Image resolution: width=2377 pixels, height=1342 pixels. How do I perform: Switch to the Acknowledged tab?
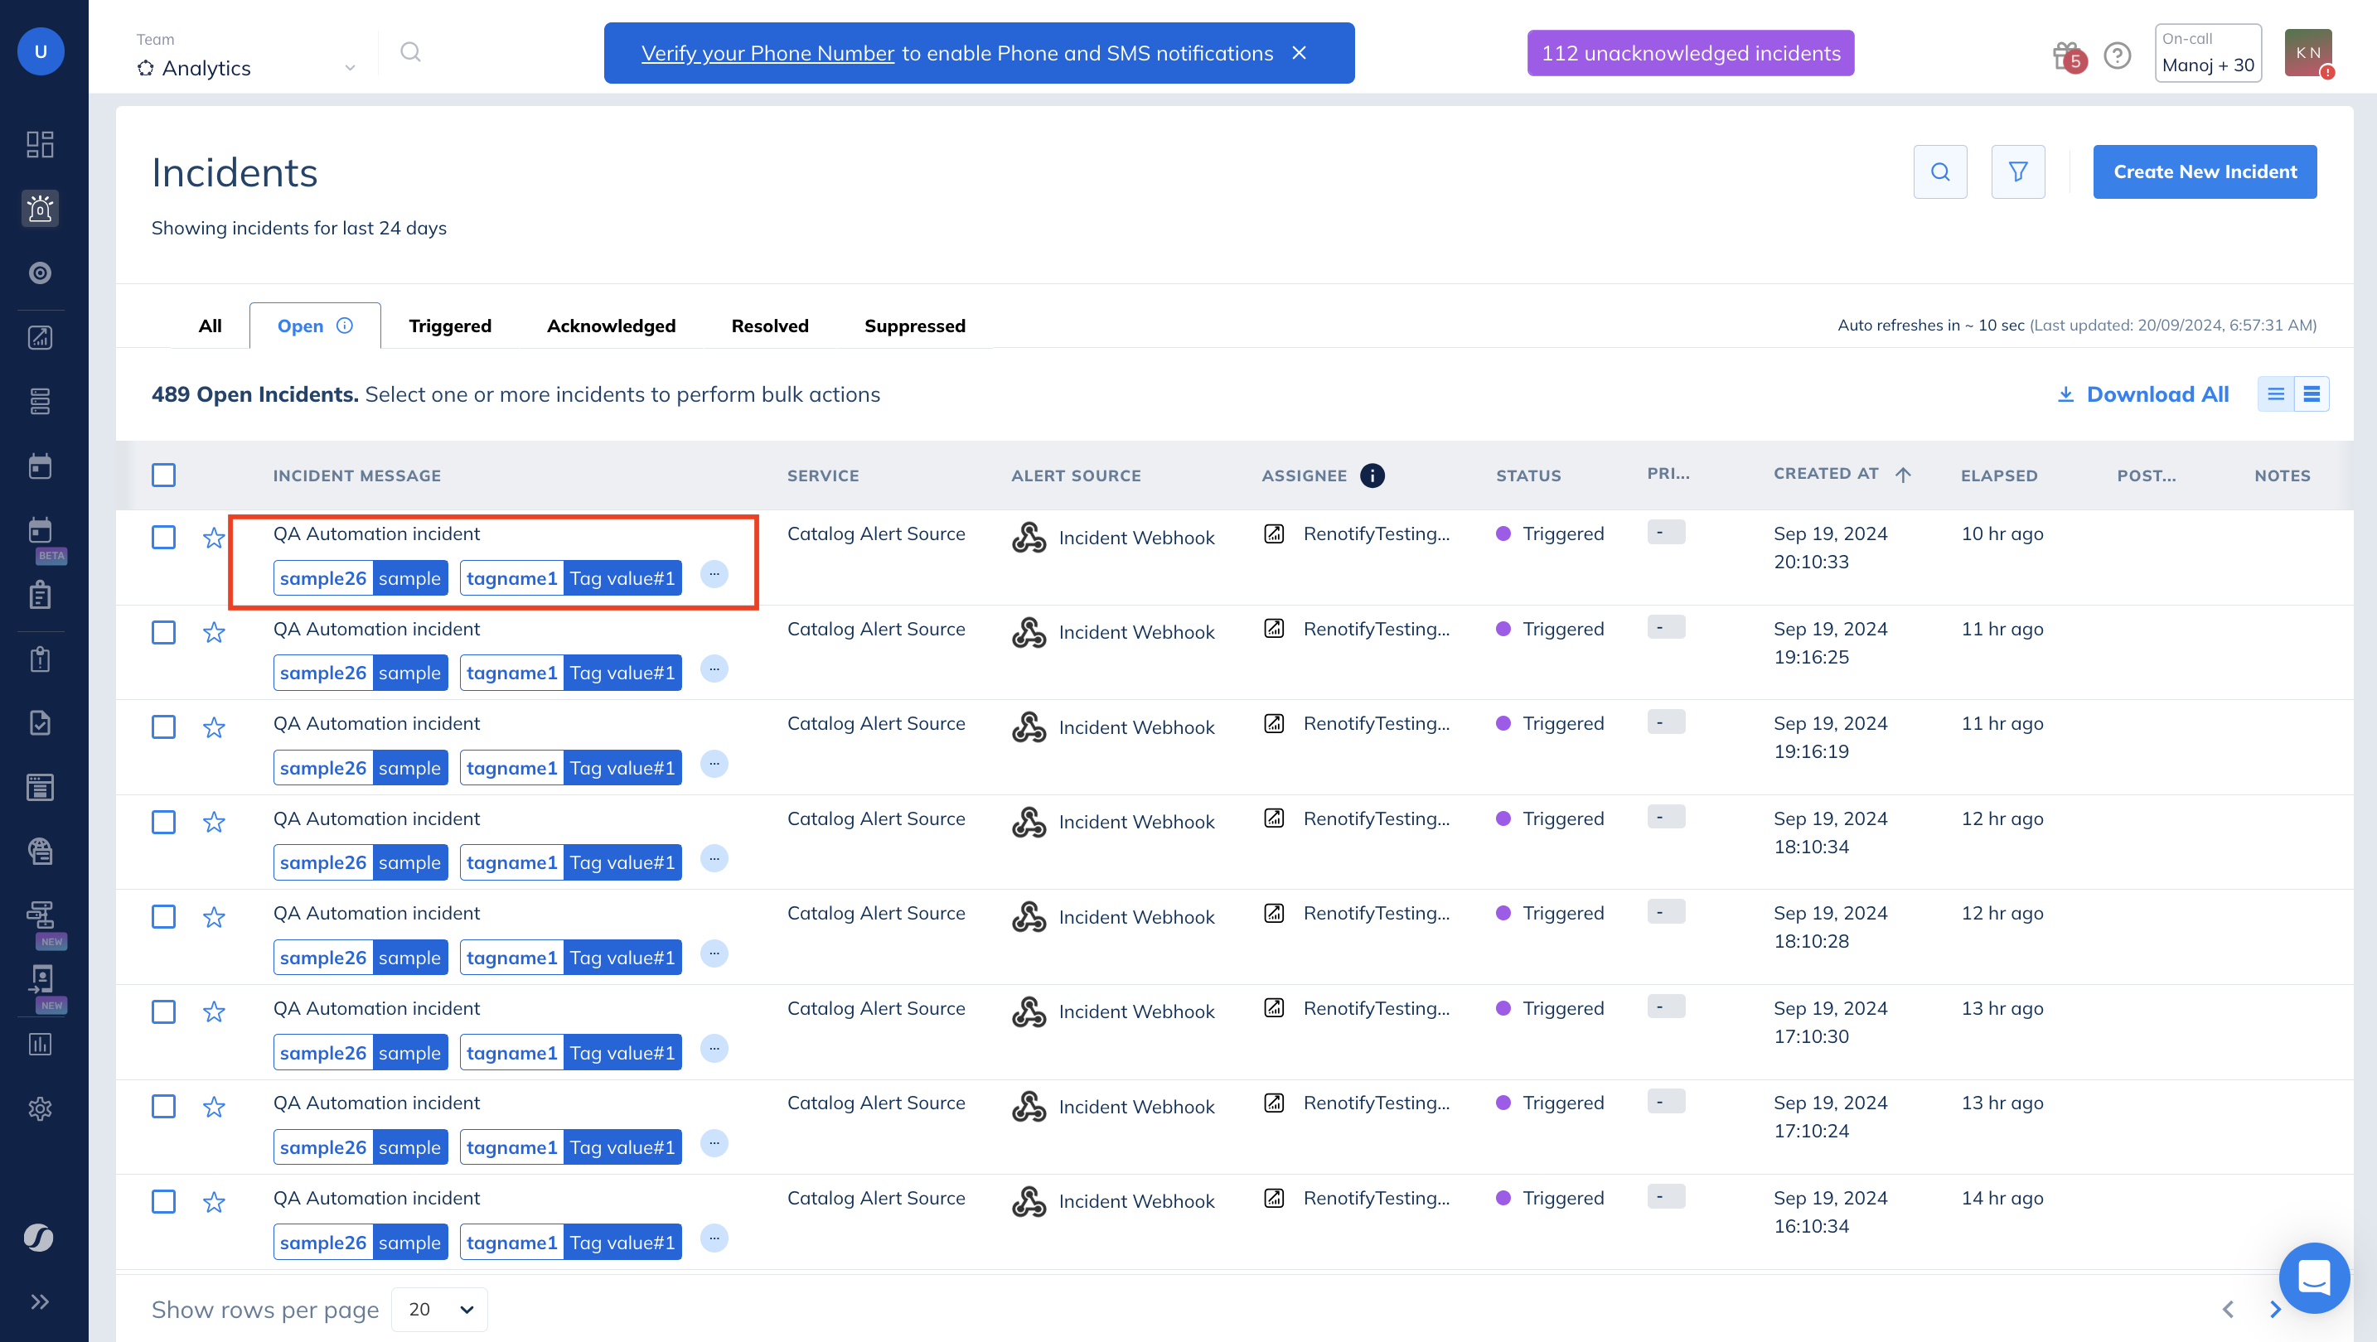pyautogui.click(x=611, y=326)
